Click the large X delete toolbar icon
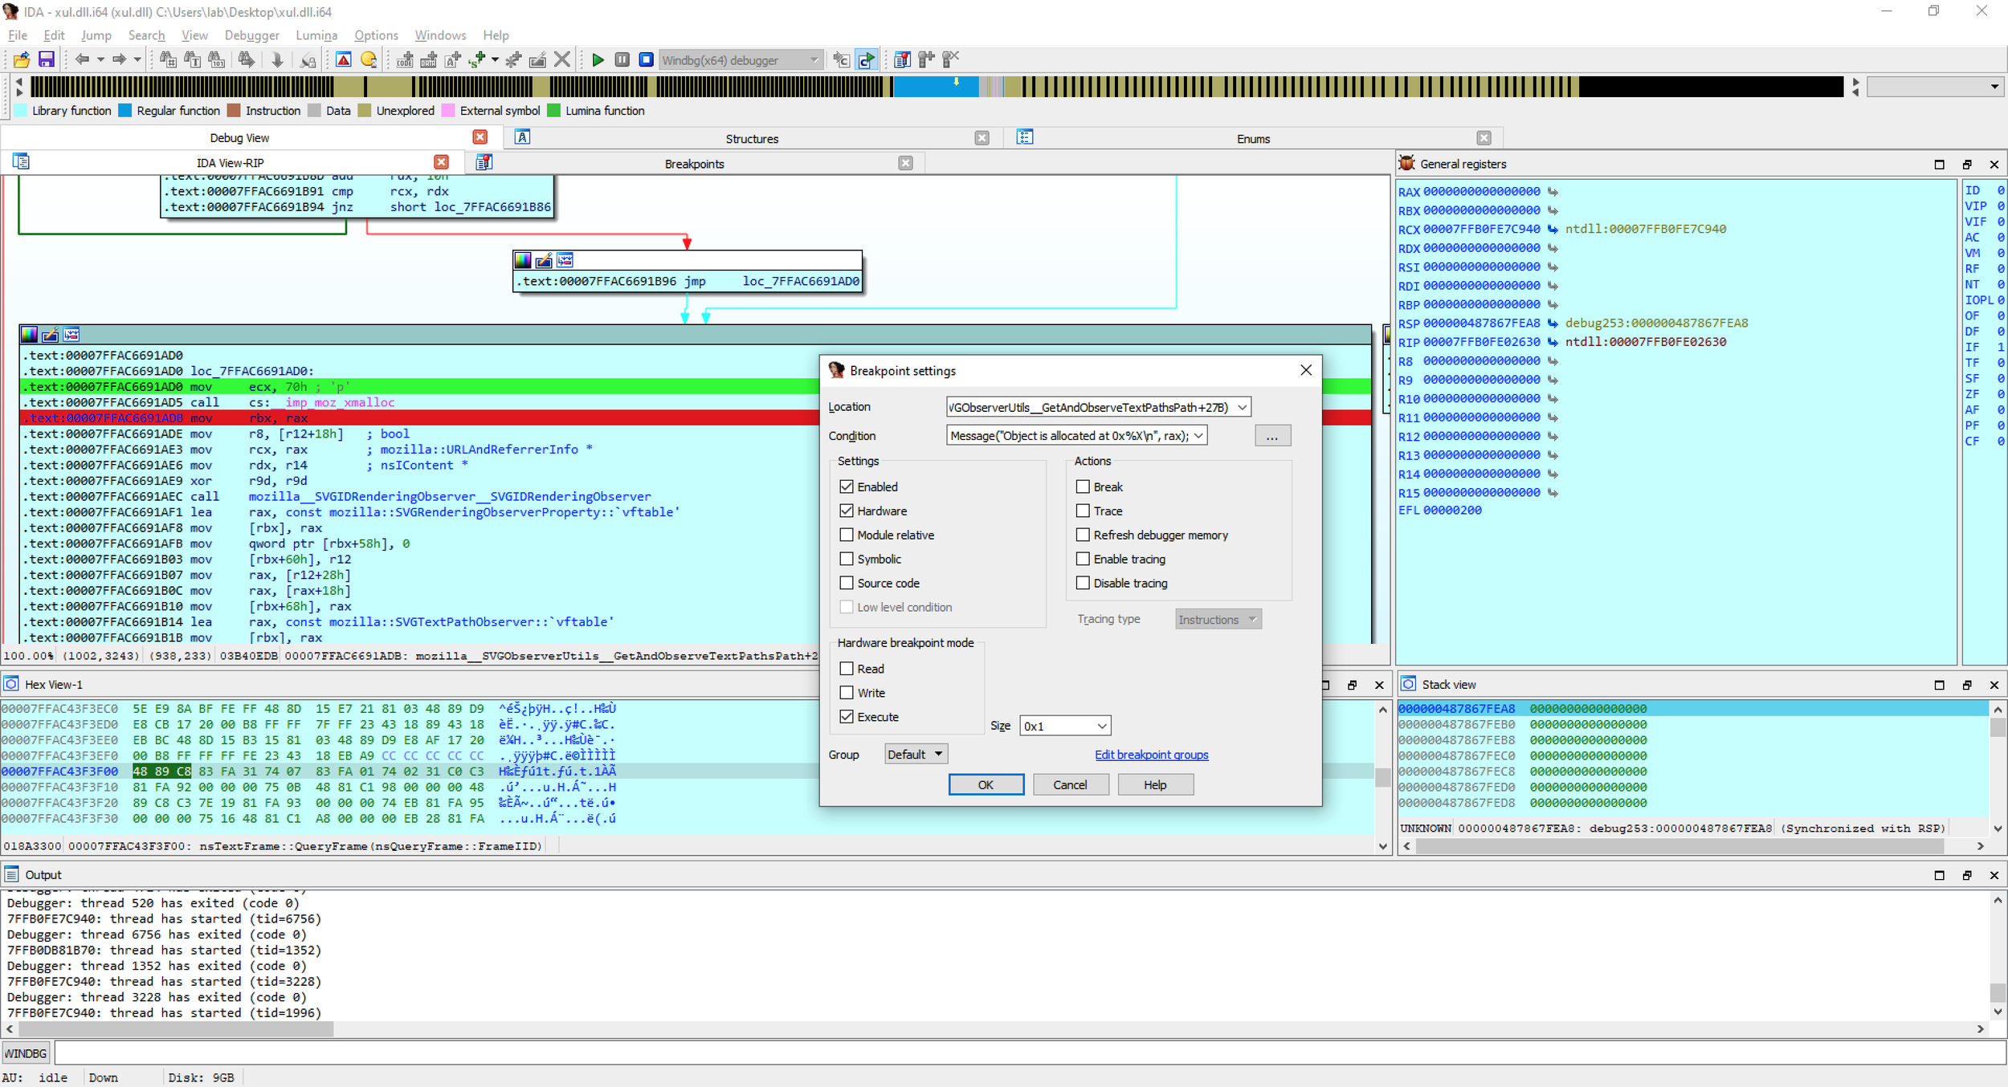Screen dimensions: 2008x1087 click(x=562, y=59)
